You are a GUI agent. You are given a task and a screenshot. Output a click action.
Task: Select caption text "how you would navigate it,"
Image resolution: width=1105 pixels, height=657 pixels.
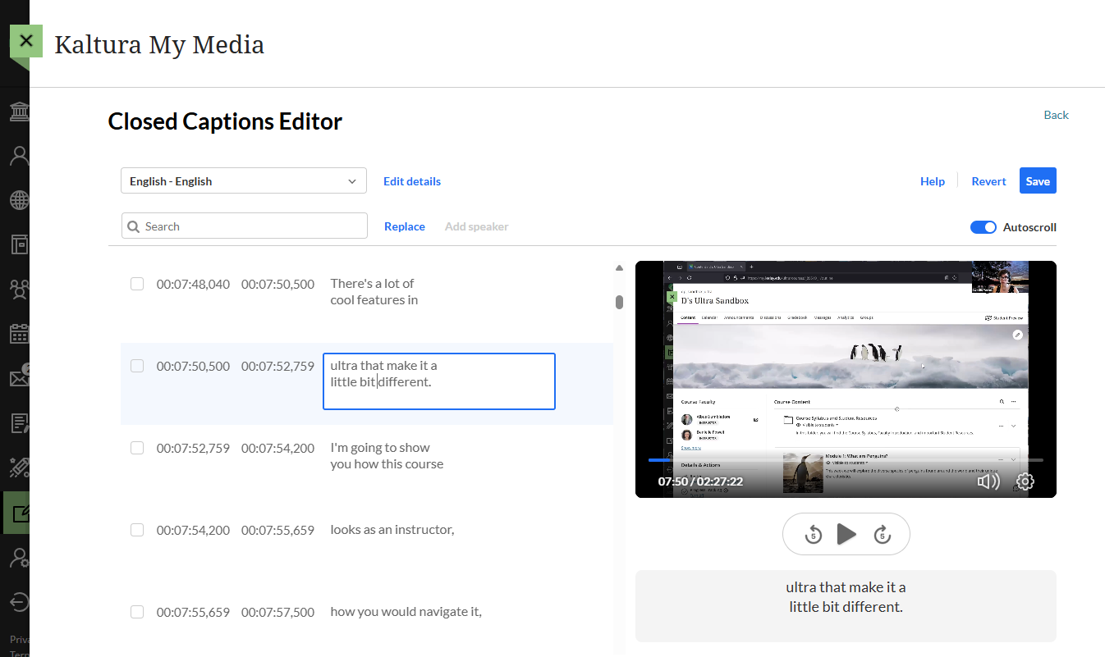(x=406, y=612)
